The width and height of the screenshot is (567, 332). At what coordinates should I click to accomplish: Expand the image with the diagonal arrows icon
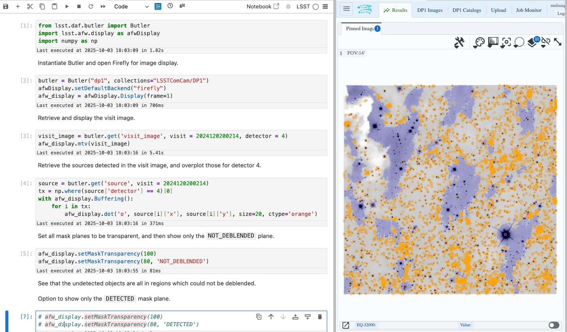558,42
